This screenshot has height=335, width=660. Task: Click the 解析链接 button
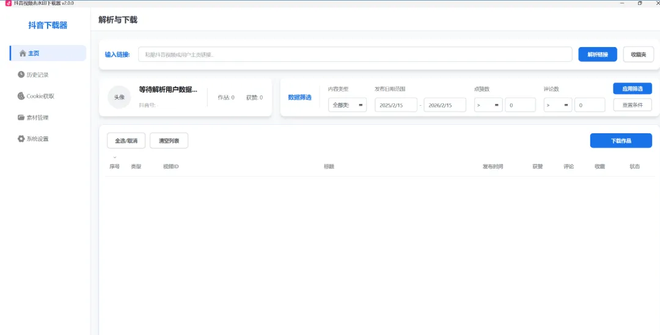click(x=597, y=54)
